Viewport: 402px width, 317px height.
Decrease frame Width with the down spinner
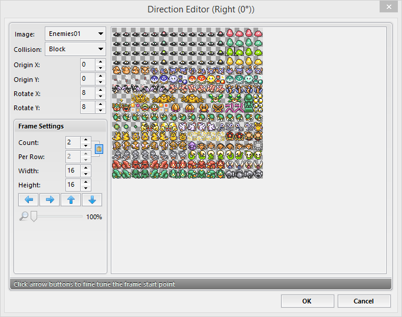pos(86,174)
